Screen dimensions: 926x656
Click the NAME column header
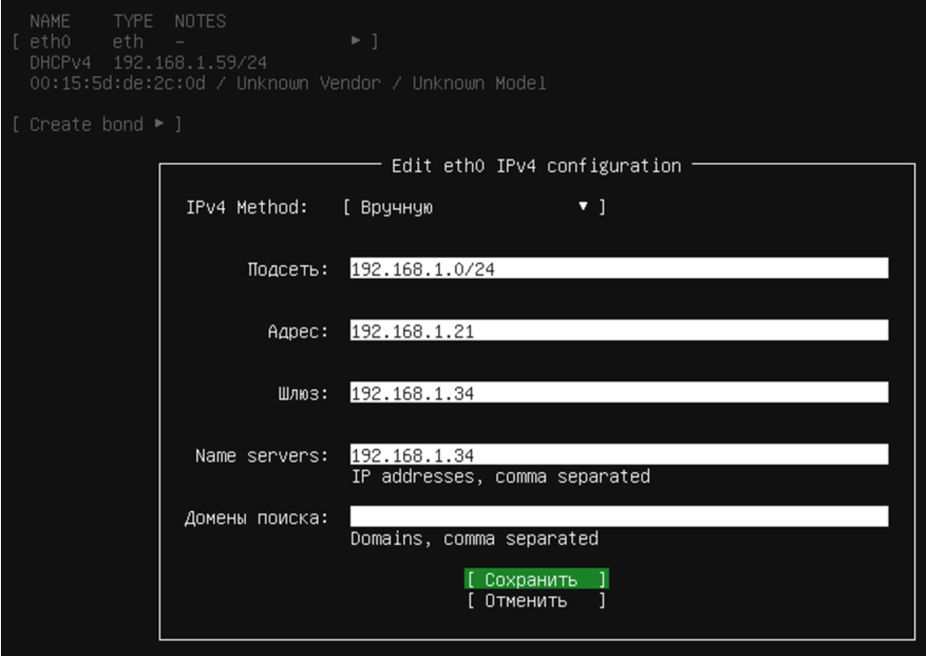(x=50, y=22)
